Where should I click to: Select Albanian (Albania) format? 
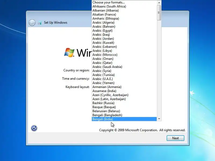[x=124, y=10]
